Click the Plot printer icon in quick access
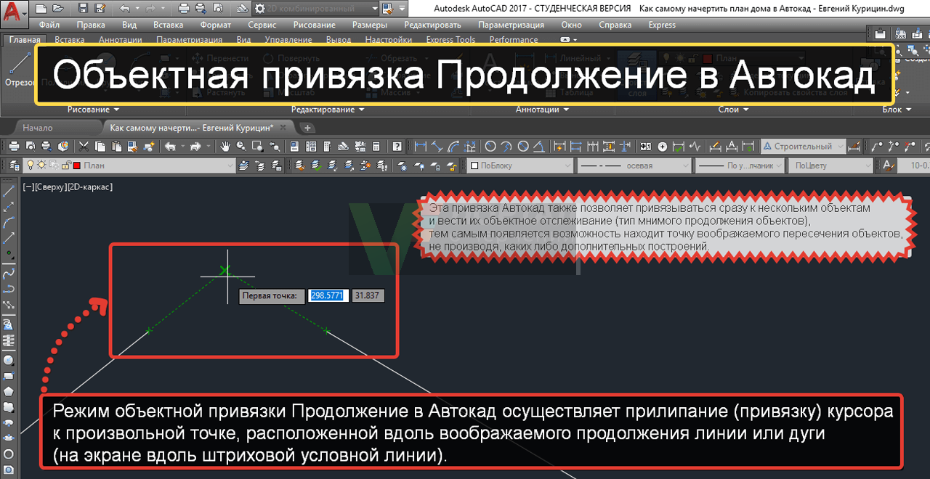 pos(184,9)
